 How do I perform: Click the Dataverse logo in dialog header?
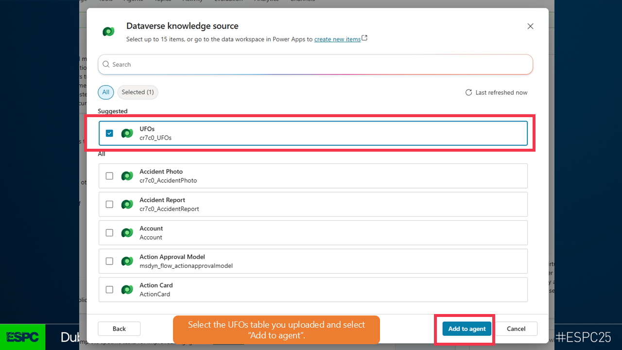[x=108, y=32]
